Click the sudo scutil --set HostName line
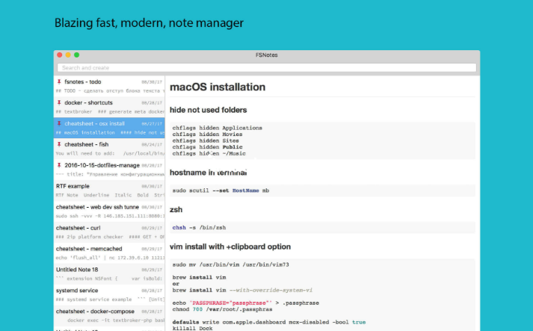533x331 pixels. pos(221,191)
